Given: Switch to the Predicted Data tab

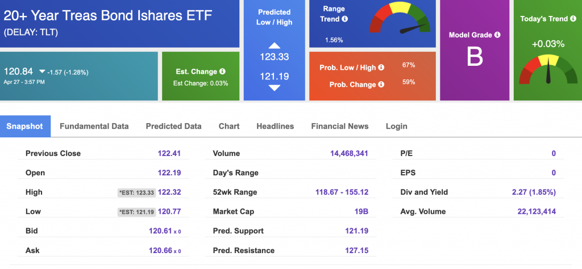Looking at the screenshot, I should point(174,127).
